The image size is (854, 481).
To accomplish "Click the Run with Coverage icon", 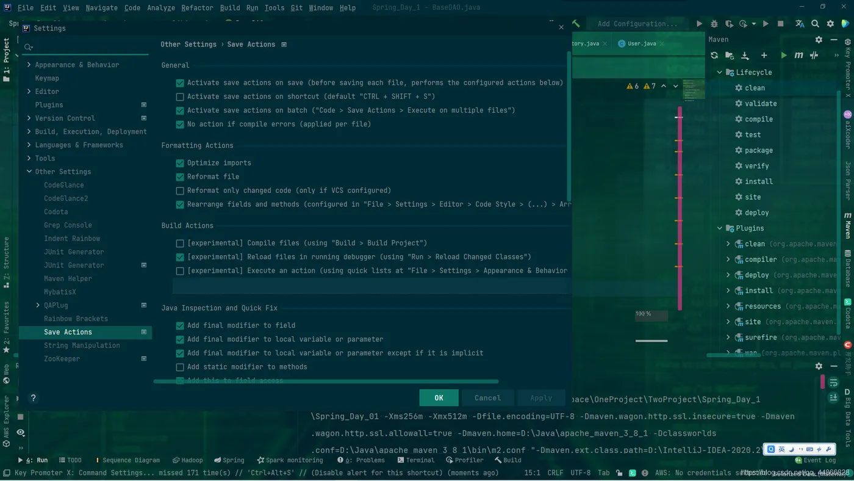I will point(729,24).
